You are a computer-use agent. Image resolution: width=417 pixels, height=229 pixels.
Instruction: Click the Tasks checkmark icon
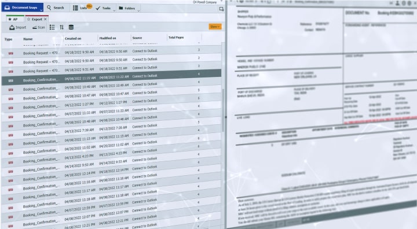tap(98, 8)
